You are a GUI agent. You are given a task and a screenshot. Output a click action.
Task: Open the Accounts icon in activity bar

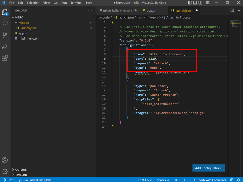pyautogui.click(x=5, y=160)
